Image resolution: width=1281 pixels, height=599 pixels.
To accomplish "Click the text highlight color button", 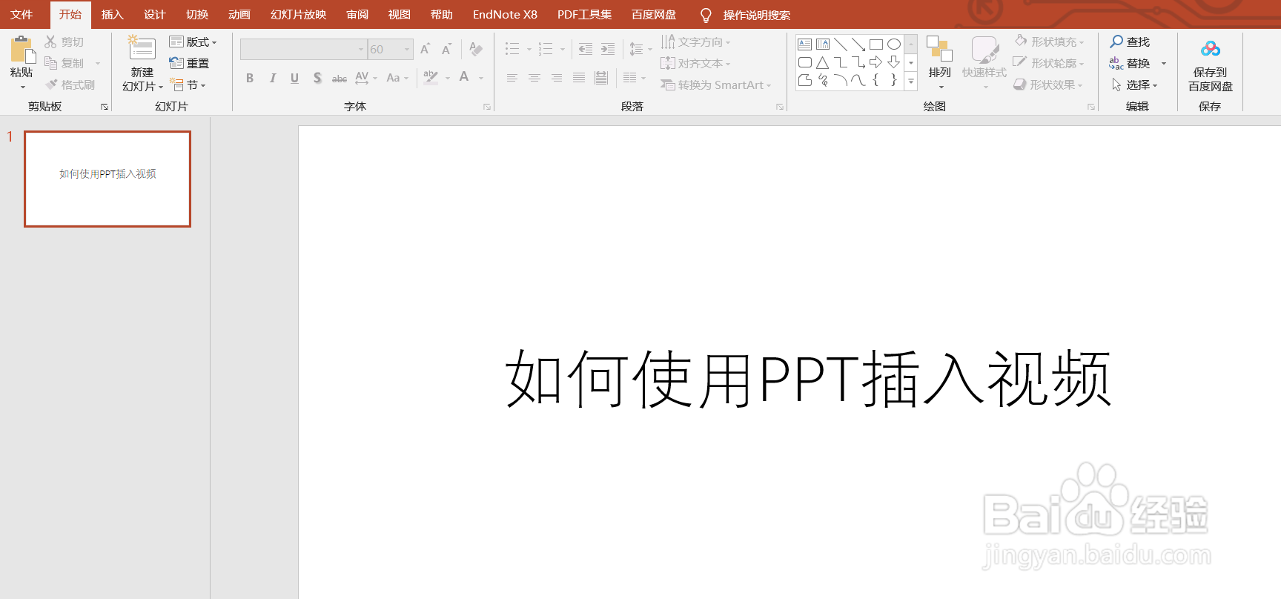I will [431, 77].
